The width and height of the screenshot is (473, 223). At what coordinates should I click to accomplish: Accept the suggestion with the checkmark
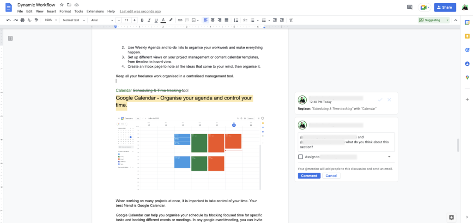[380, 100]
